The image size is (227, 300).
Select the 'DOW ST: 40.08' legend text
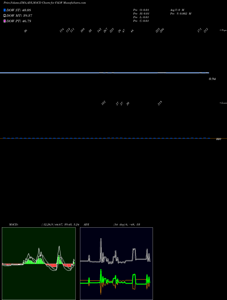tap(19, 10)
